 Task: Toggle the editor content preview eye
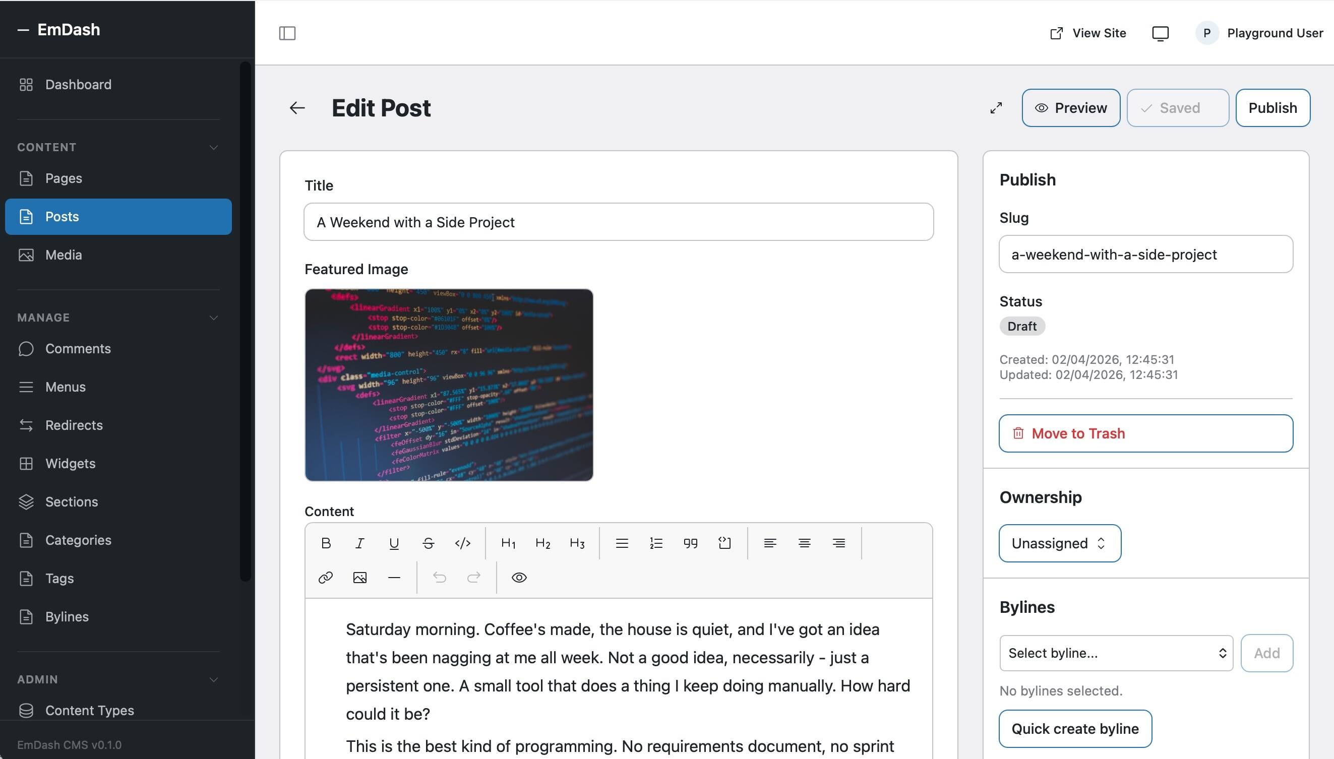(519, 577)
